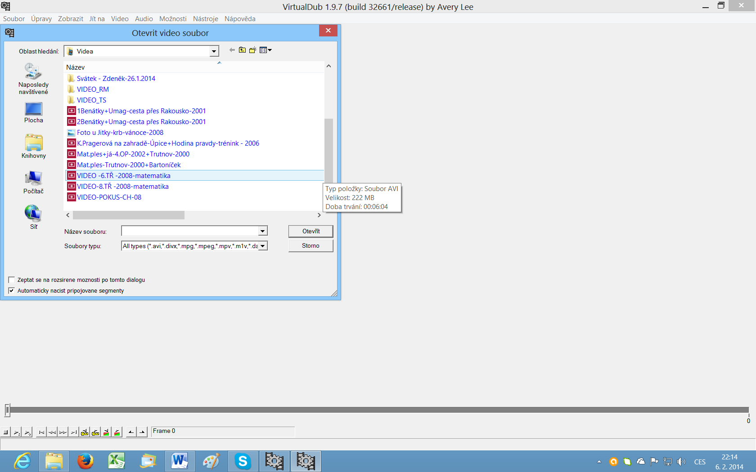
Task: Start output playback in bottom toolbar
Action: (x=27, y=432)
